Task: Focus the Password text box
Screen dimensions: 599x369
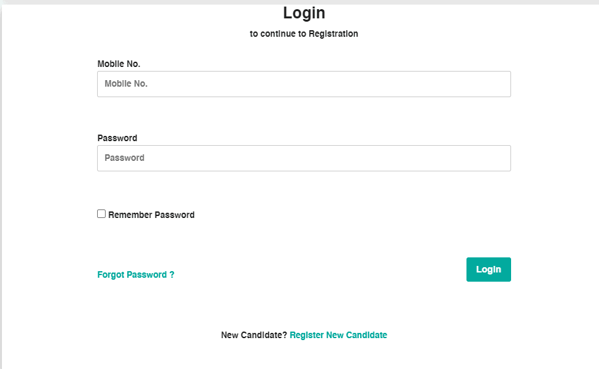Action: (x=304, y=158)
